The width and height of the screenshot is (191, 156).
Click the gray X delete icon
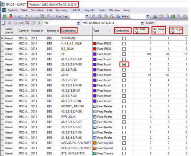(x=9, y=23)
